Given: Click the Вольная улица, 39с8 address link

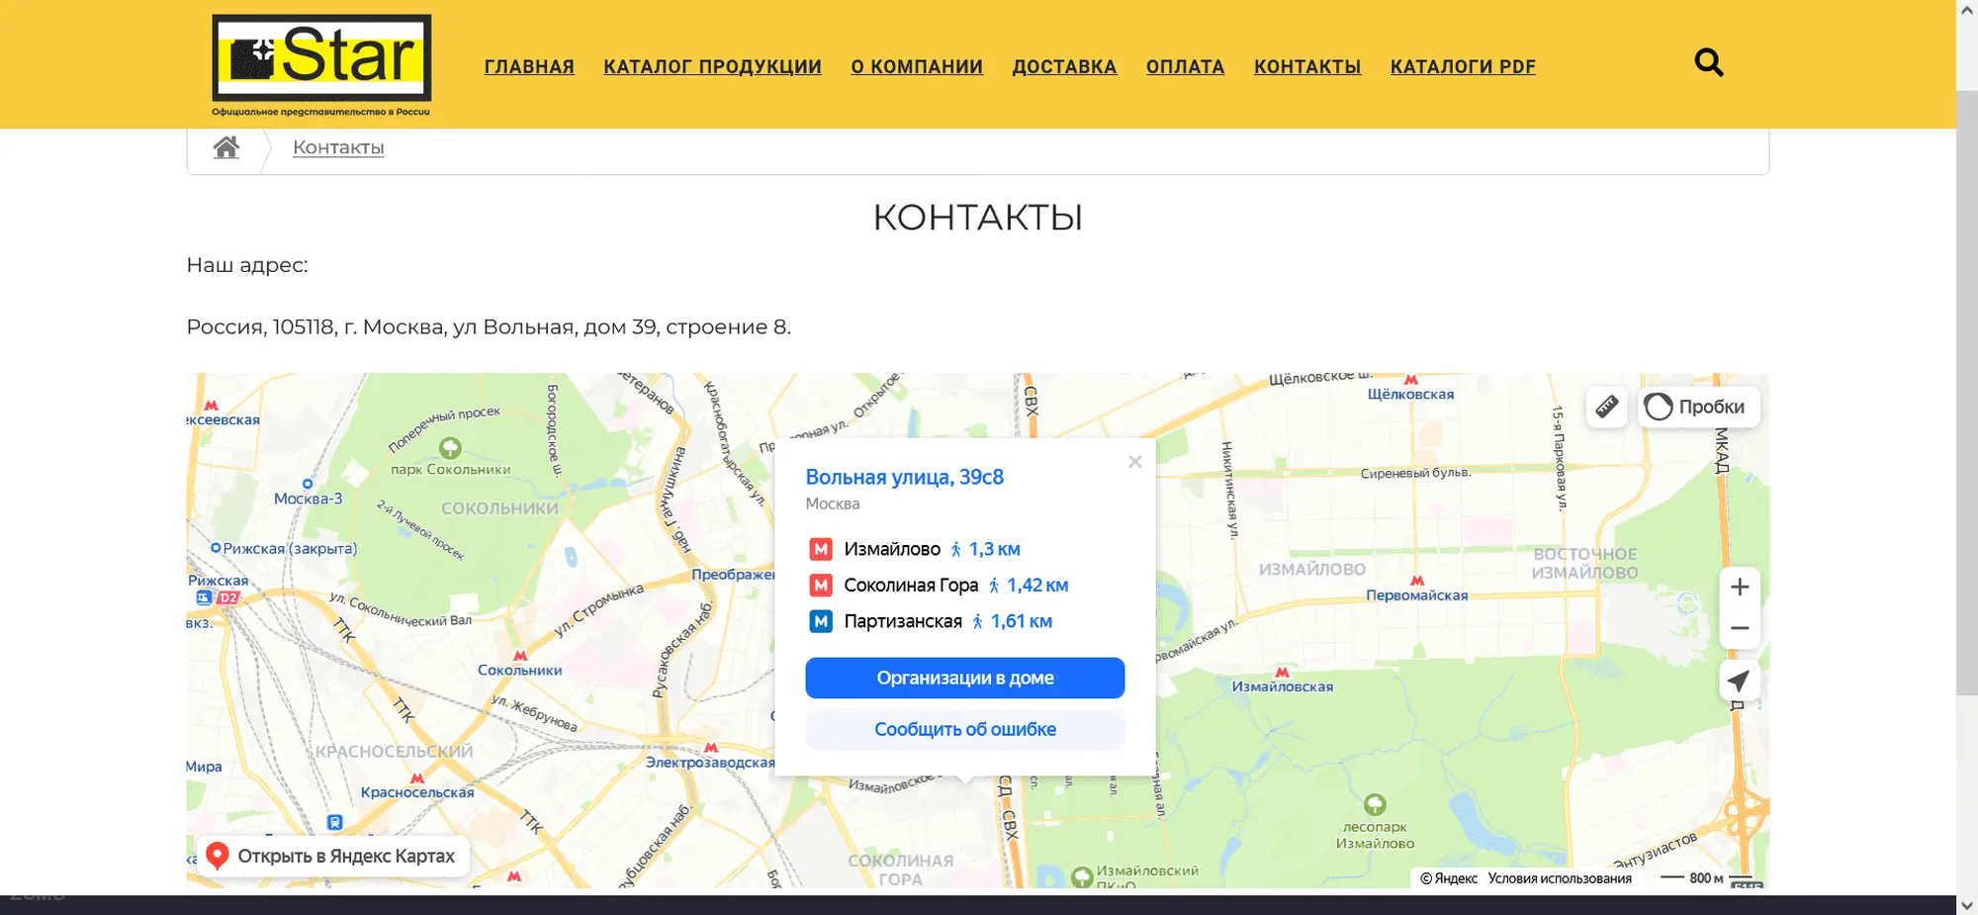Looking at the screenshot, I should pyautogui.click(x=904, y=477).
